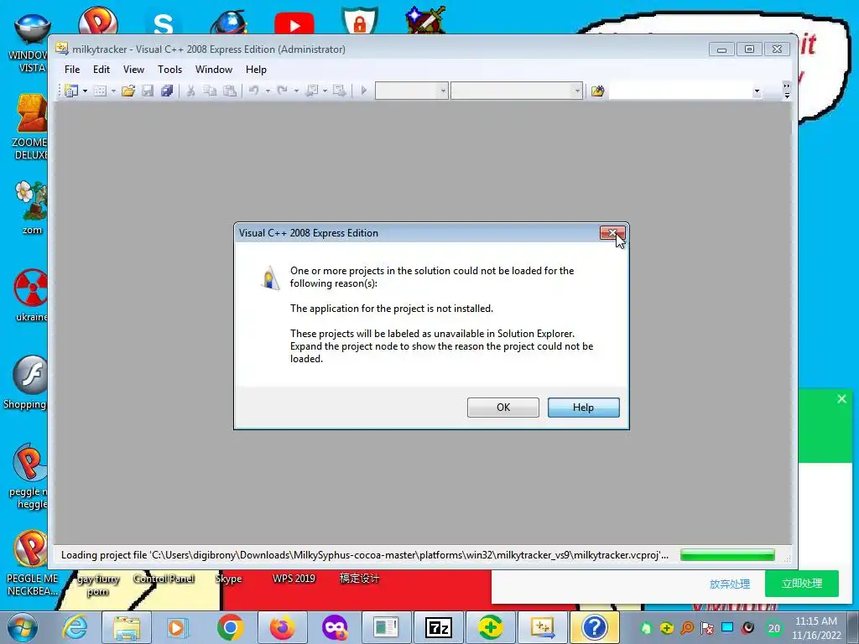Open the Solution Platforms combo box
The width and height of the screenshot is (859, 644).
coord(517,91)
